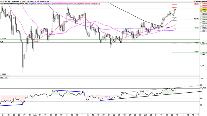Click the S3 H support label
207x116 pixels.
196,52
